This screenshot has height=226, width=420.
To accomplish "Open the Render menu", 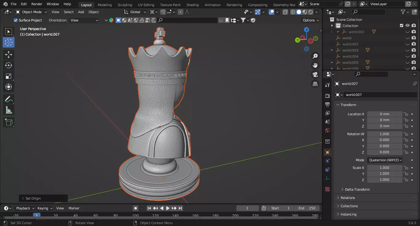I will (37, 4).
